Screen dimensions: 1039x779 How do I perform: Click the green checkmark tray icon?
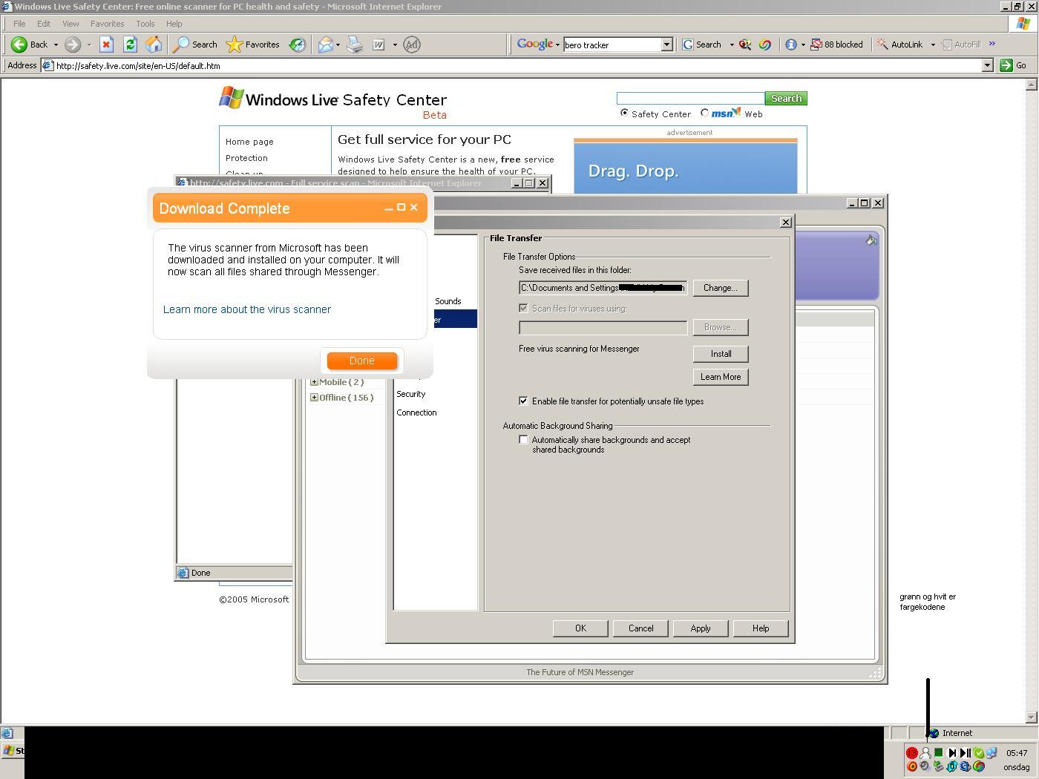click(x=979, y=753)
